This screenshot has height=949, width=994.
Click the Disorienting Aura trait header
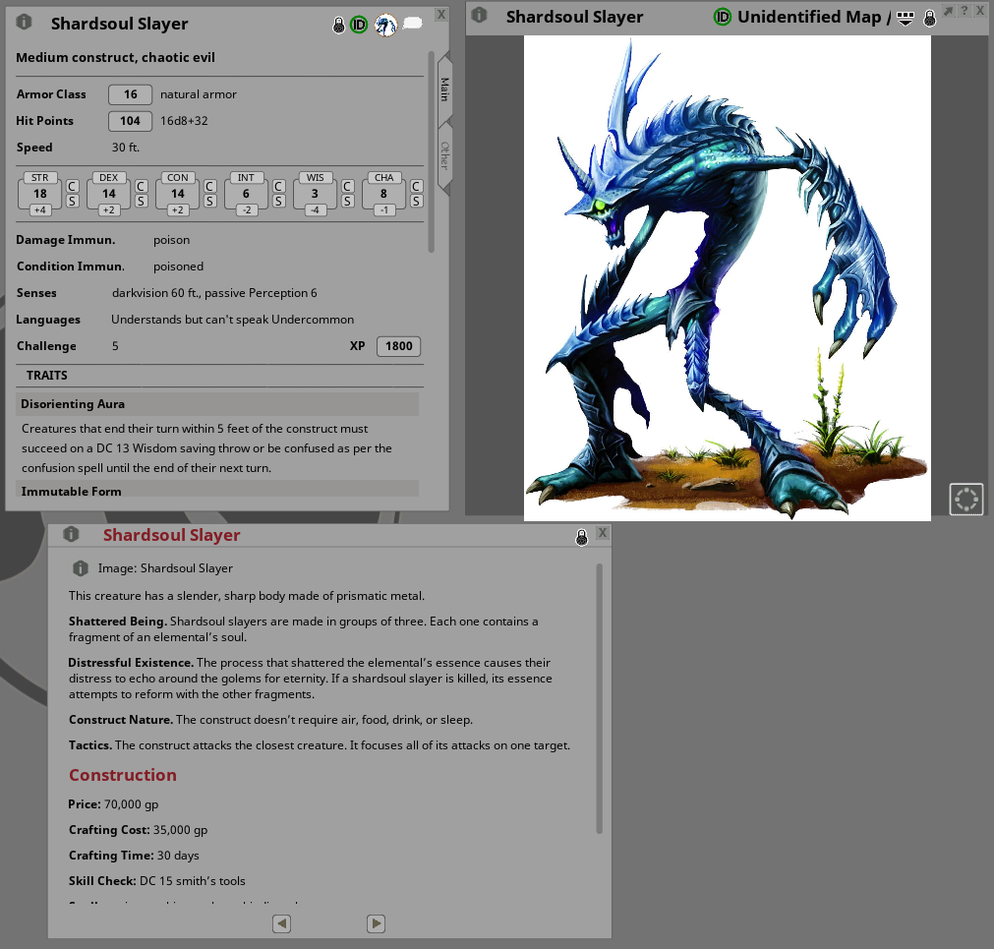[217, 404]
